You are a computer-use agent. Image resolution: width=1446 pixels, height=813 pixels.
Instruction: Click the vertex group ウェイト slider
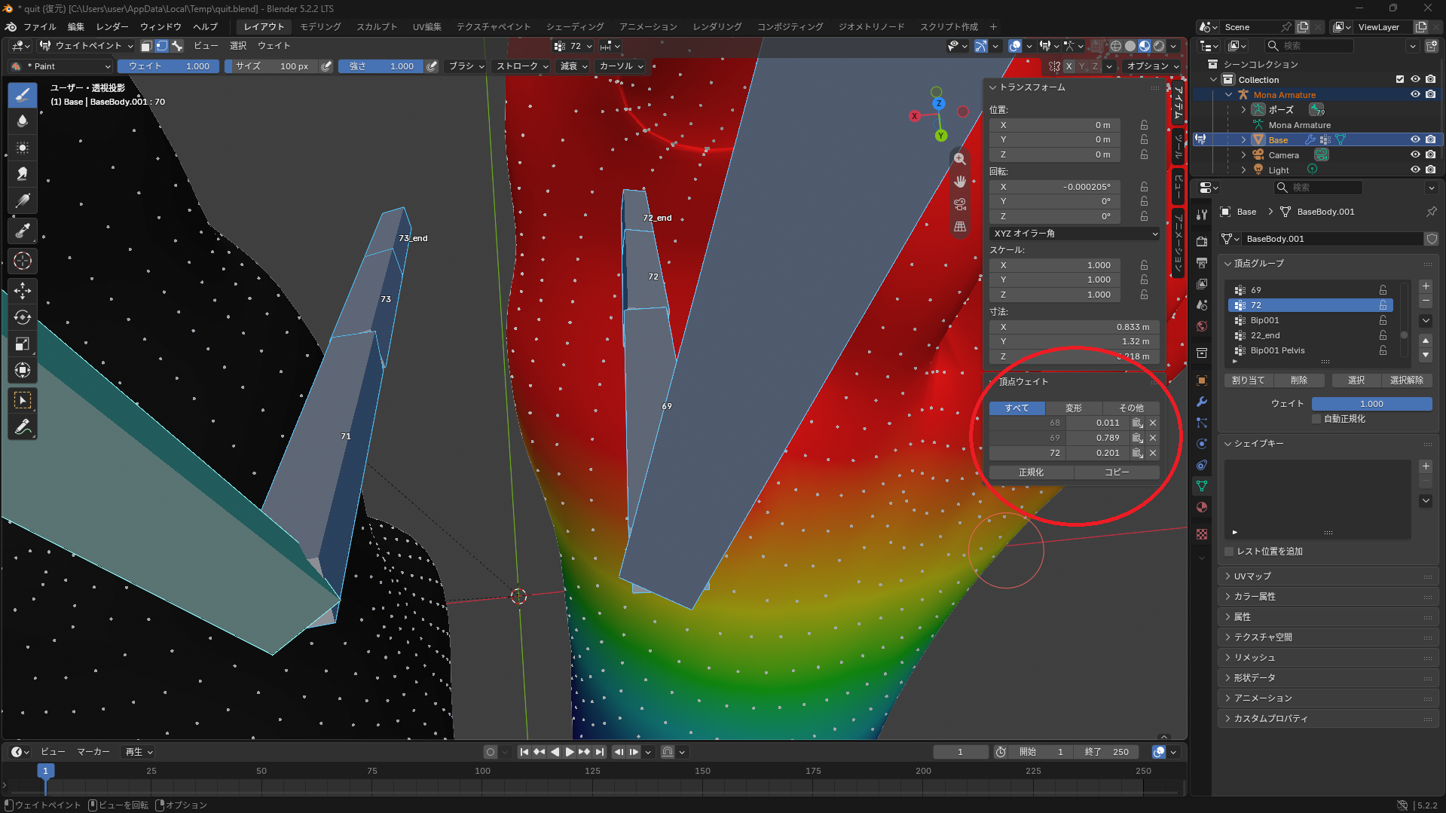point(1371,405)
